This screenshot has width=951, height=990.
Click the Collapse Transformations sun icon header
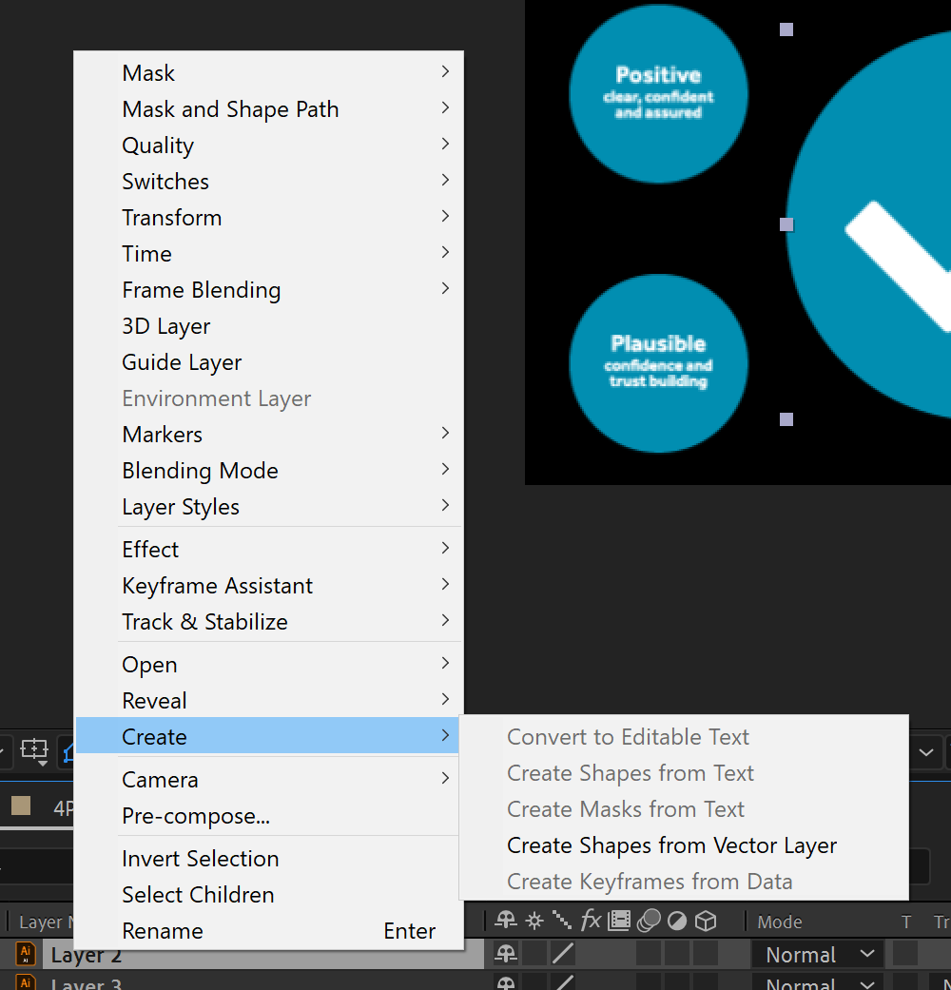pos(534,921)
